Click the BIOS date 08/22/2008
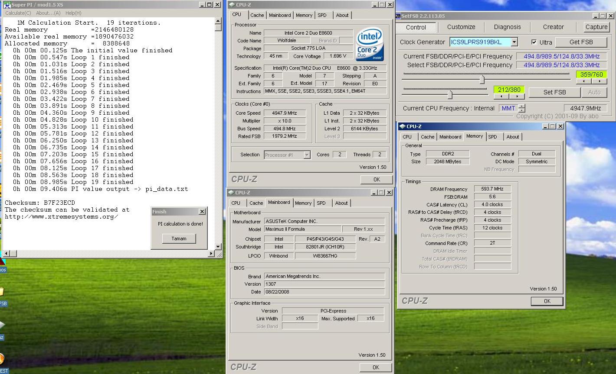The height and width of the screenshot is (374, 616). pyautogui.click(x=324, y=292)
